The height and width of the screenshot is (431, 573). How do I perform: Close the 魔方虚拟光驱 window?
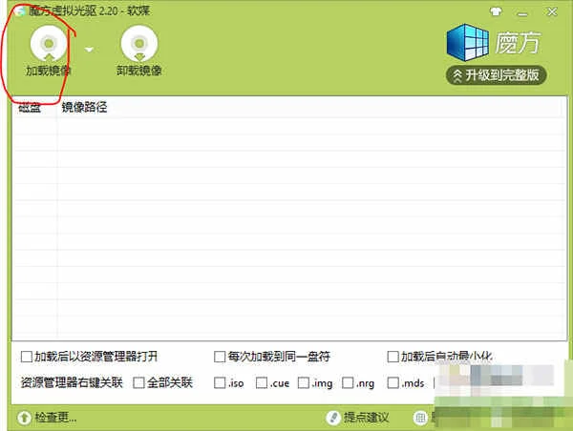[x=552, y=12]
